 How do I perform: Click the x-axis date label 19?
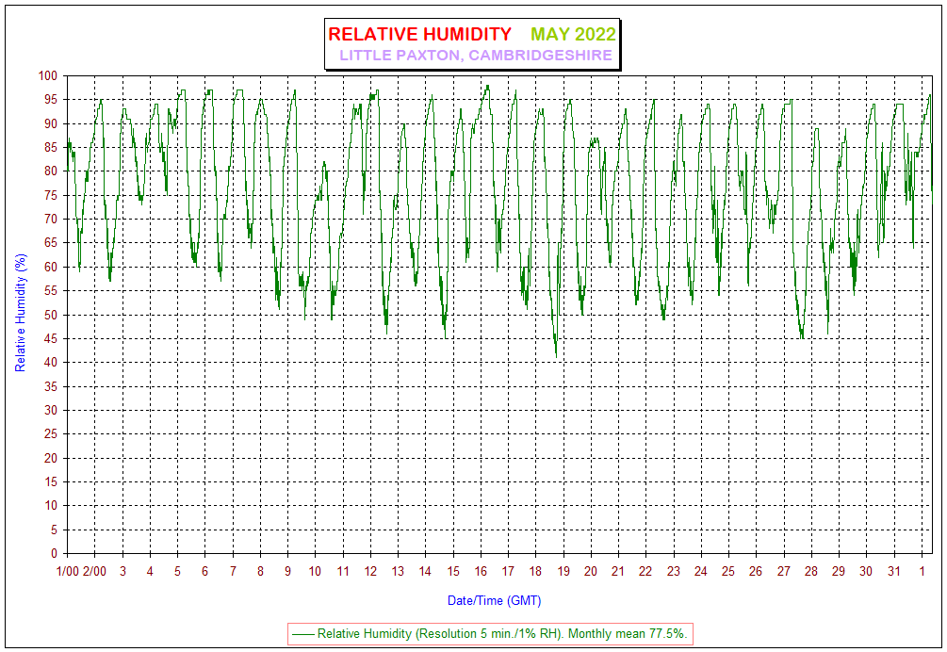(563, 571)
